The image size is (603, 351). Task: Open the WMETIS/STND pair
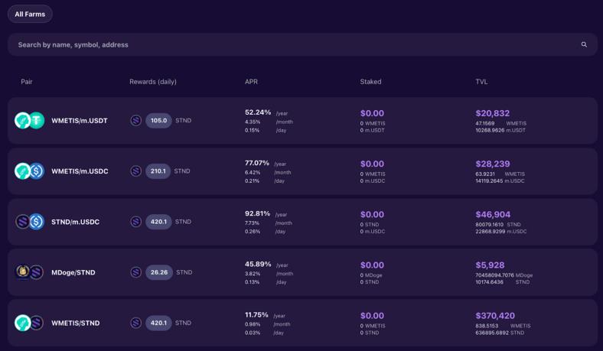click(x=77, y=323)
